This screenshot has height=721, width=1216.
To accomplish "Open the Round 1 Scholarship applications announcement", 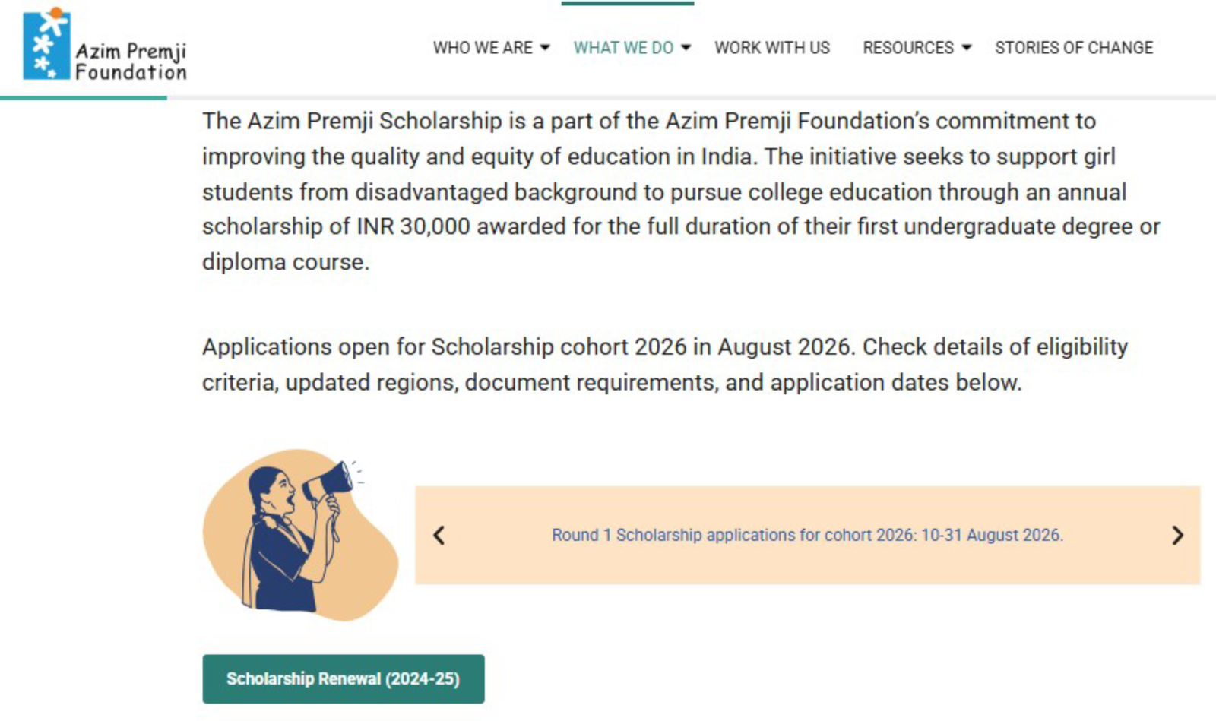I will [807, 535].
